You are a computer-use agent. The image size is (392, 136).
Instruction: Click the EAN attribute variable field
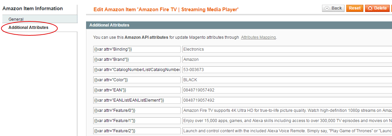pos(137,90)
